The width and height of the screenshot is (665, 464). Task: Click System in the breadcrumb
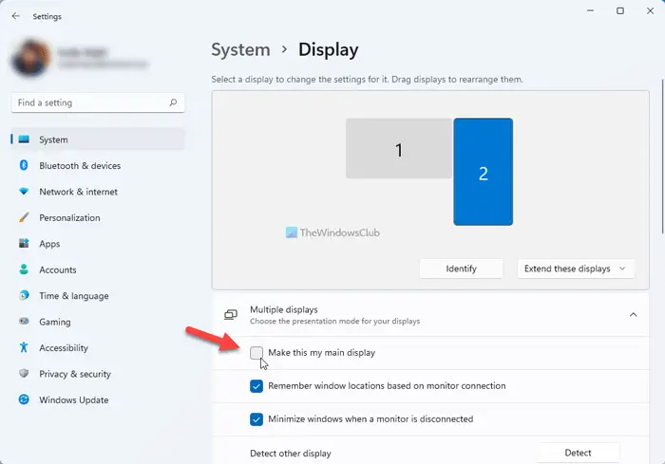tap(240, 49)
